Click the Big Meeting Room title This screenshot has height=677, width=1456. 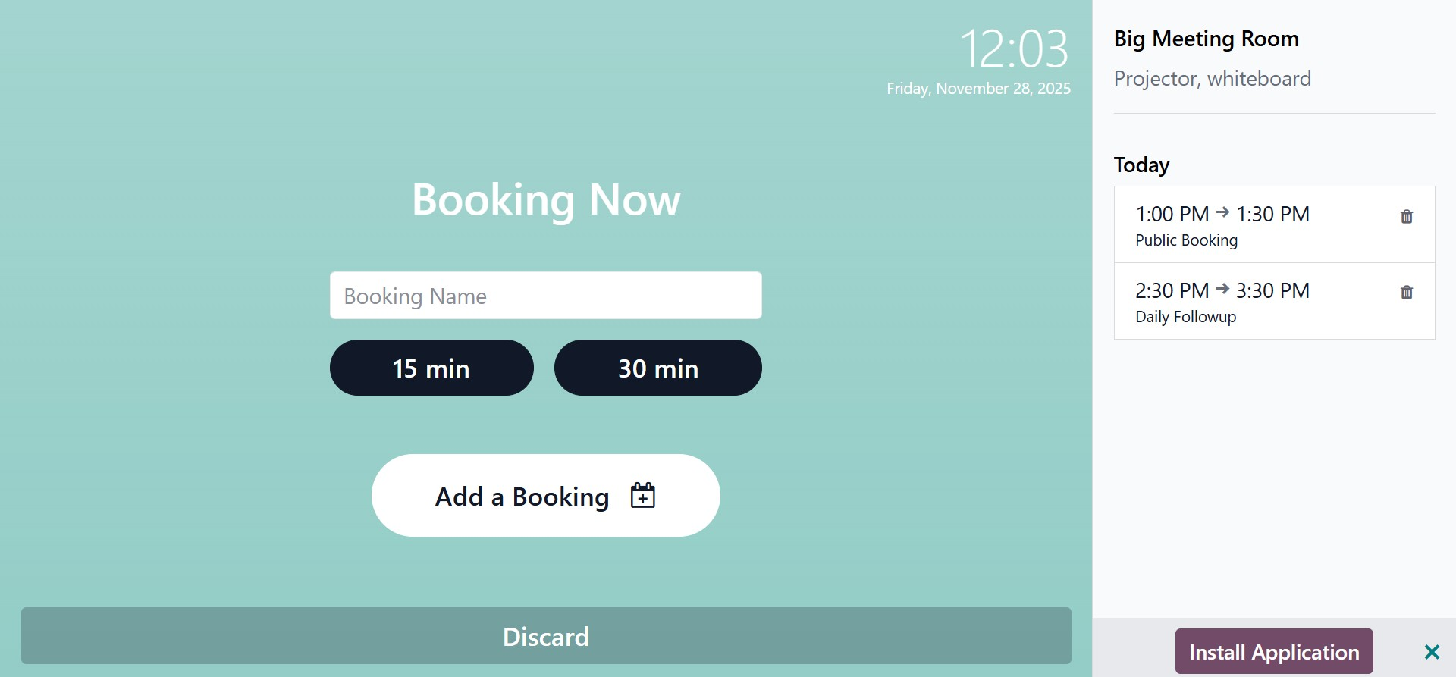tap(1206, 39)
